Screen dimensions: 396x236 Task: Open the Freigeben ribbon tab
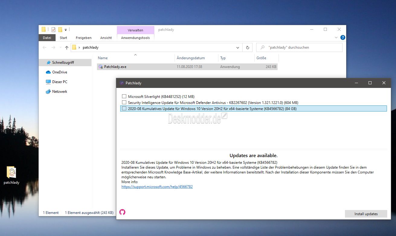tap(84, 38)
